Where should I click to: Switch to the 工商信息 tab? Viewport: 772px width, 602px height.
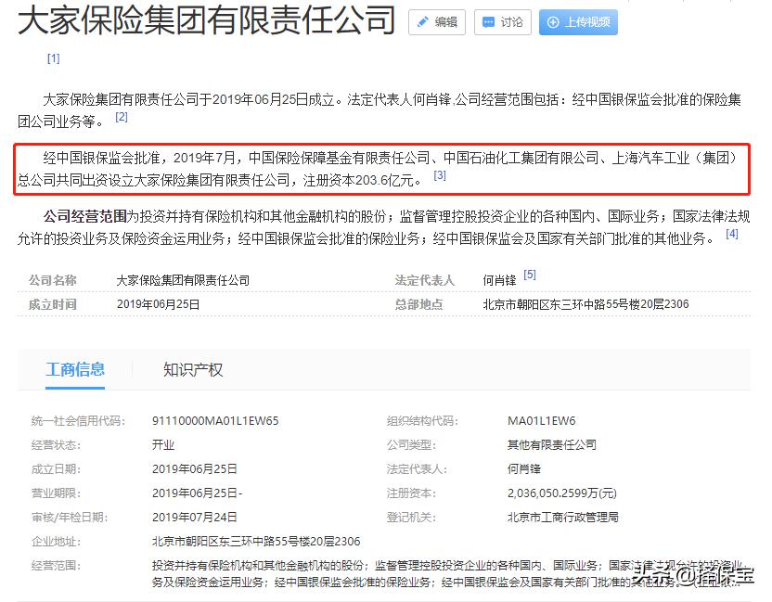click(x=77, y=368)
